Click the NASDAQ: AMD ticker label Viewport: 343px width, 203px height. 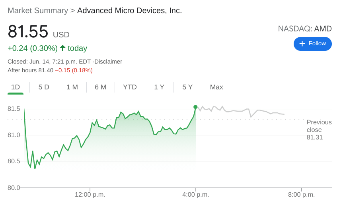tap(304, 29)
